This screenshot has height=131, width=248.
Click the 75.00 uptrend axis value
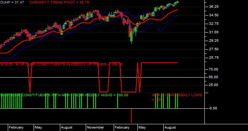tap(214, 69)
